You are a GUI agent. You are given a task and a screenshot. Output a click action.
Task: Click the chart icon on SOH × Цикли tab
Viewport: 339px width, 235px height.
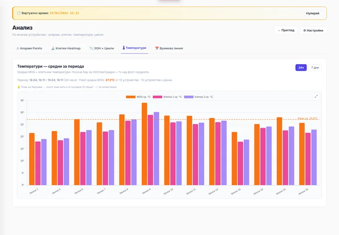(x=91, y=49)
